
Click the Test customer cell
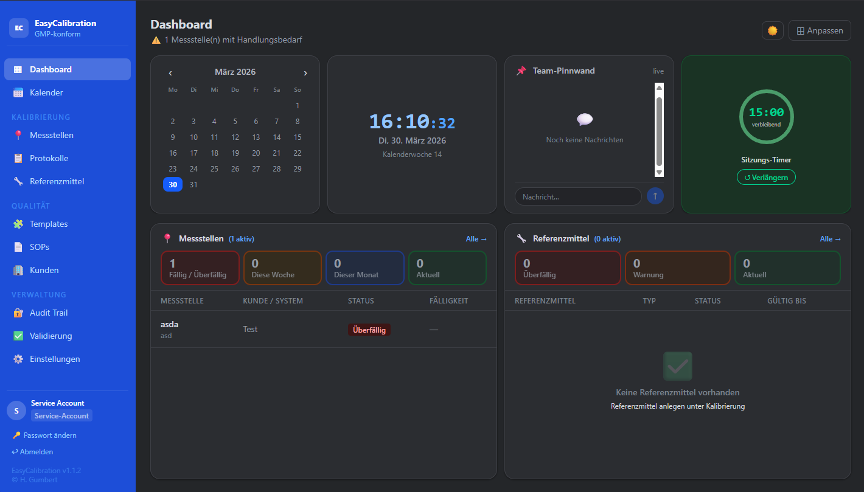pos(250,329)
